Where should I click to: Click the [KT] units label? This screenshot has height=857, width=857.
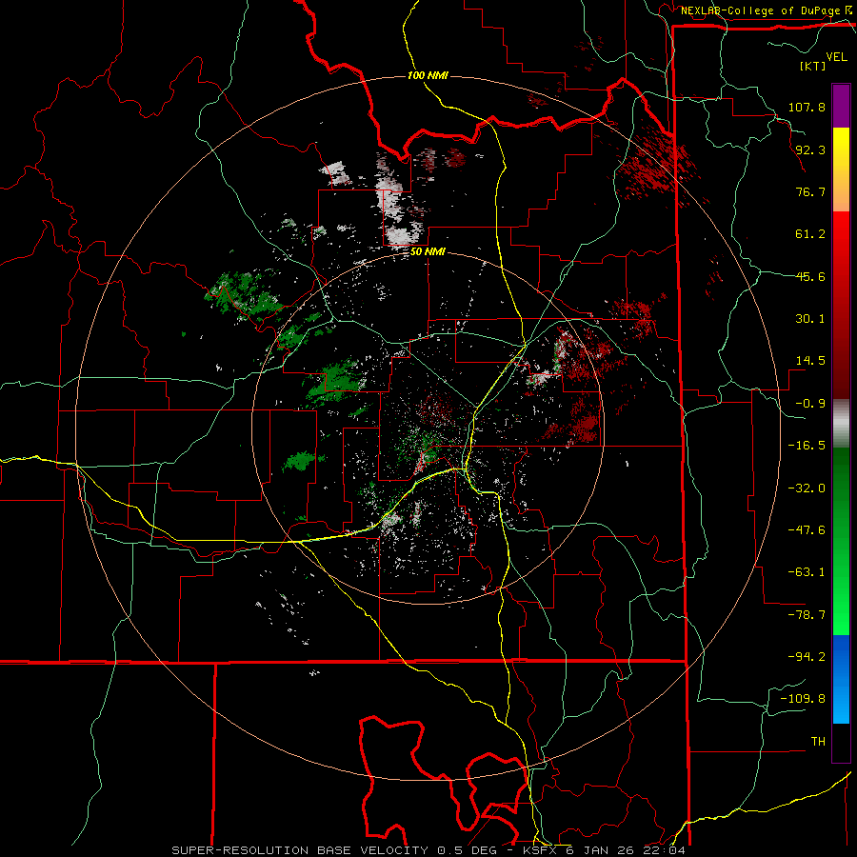[813, 66]
